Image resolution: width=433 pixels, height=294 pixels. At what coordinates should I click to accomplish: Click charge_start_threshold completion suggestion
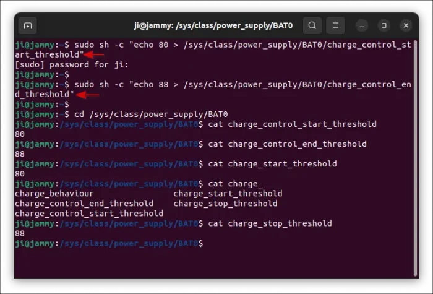pyautogui.click(x=228, y=194)
